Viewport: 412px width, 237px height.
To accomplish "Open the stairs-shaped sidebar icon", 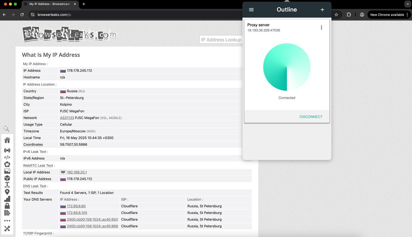I will point(7,199).
